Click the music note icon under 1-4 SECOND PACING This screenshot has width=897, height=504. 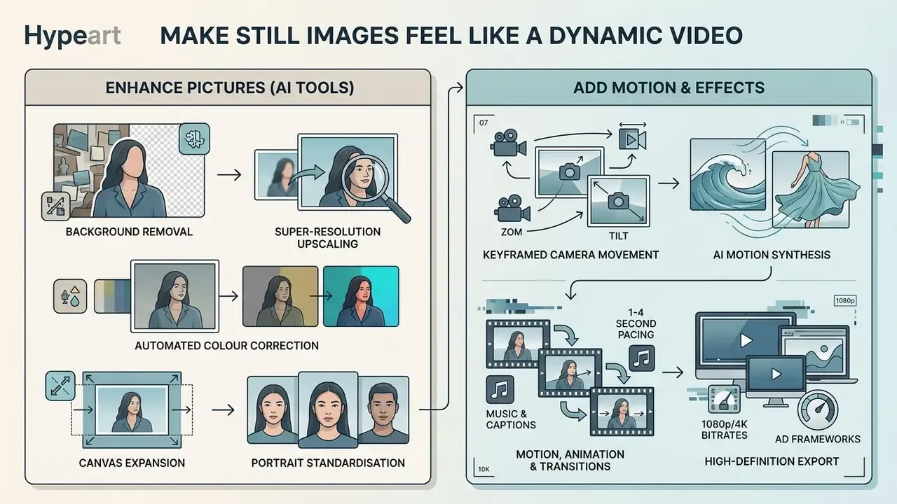tap(641, 359)
